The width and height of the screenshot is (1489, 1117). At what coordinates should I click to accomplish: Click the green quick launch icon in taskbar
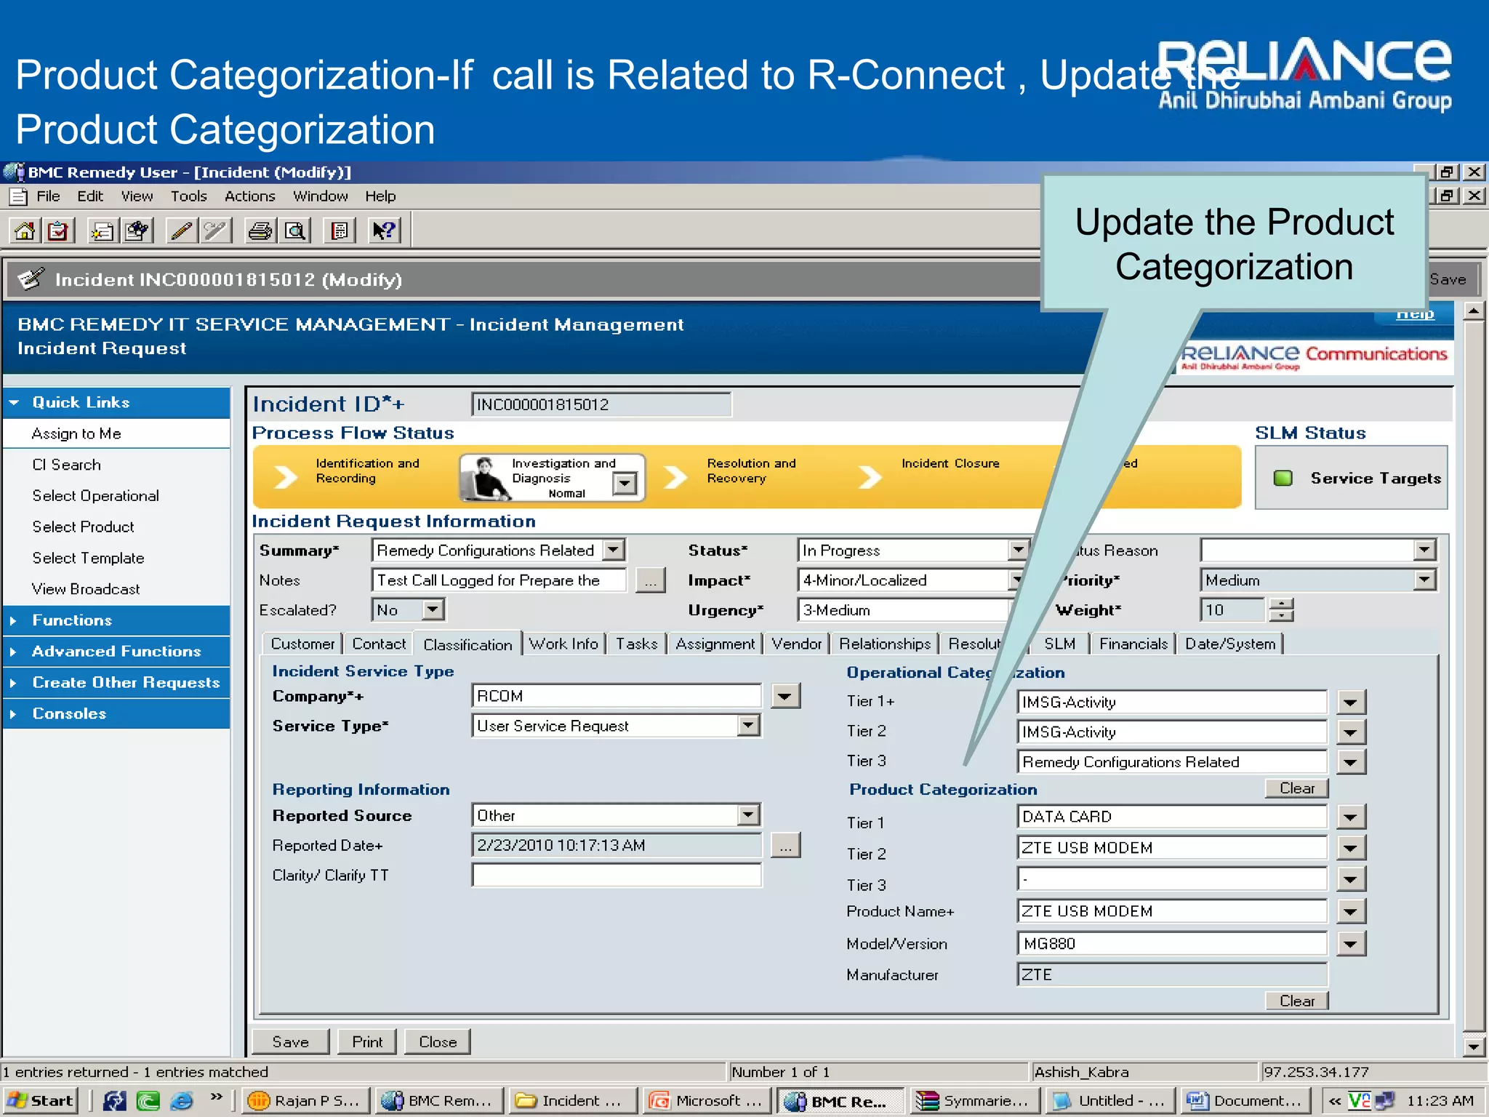tap(148, 1101)
